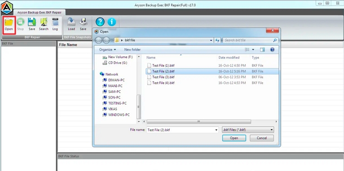The image size is (344, 171).
Task: Switch to Aryson Backup Exec BKF Repair tab
Action: [40, 12]
